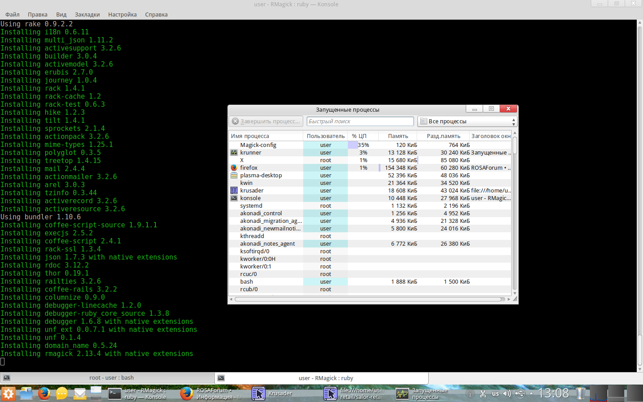Expand hidden system tray icons arrow
Image resolution: width=643 pixels, height=402 pixels.
point(531,394)
